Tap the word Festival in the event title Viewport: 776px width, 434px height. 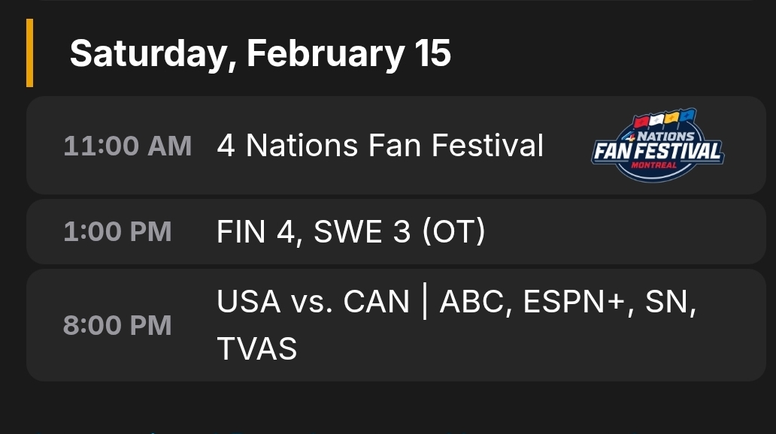(493, 145)
